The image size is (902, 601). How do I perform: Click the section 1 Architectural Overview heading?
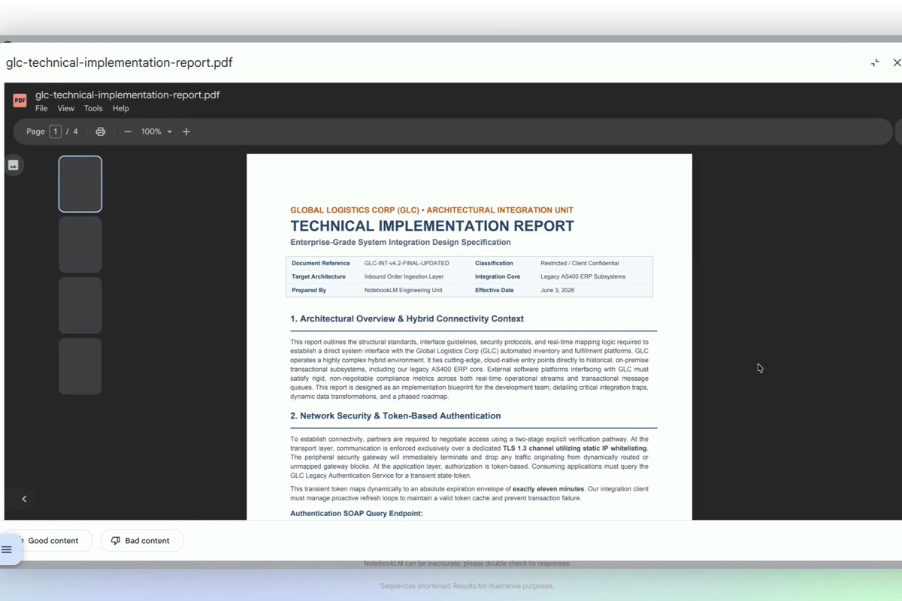click(407, 319)
